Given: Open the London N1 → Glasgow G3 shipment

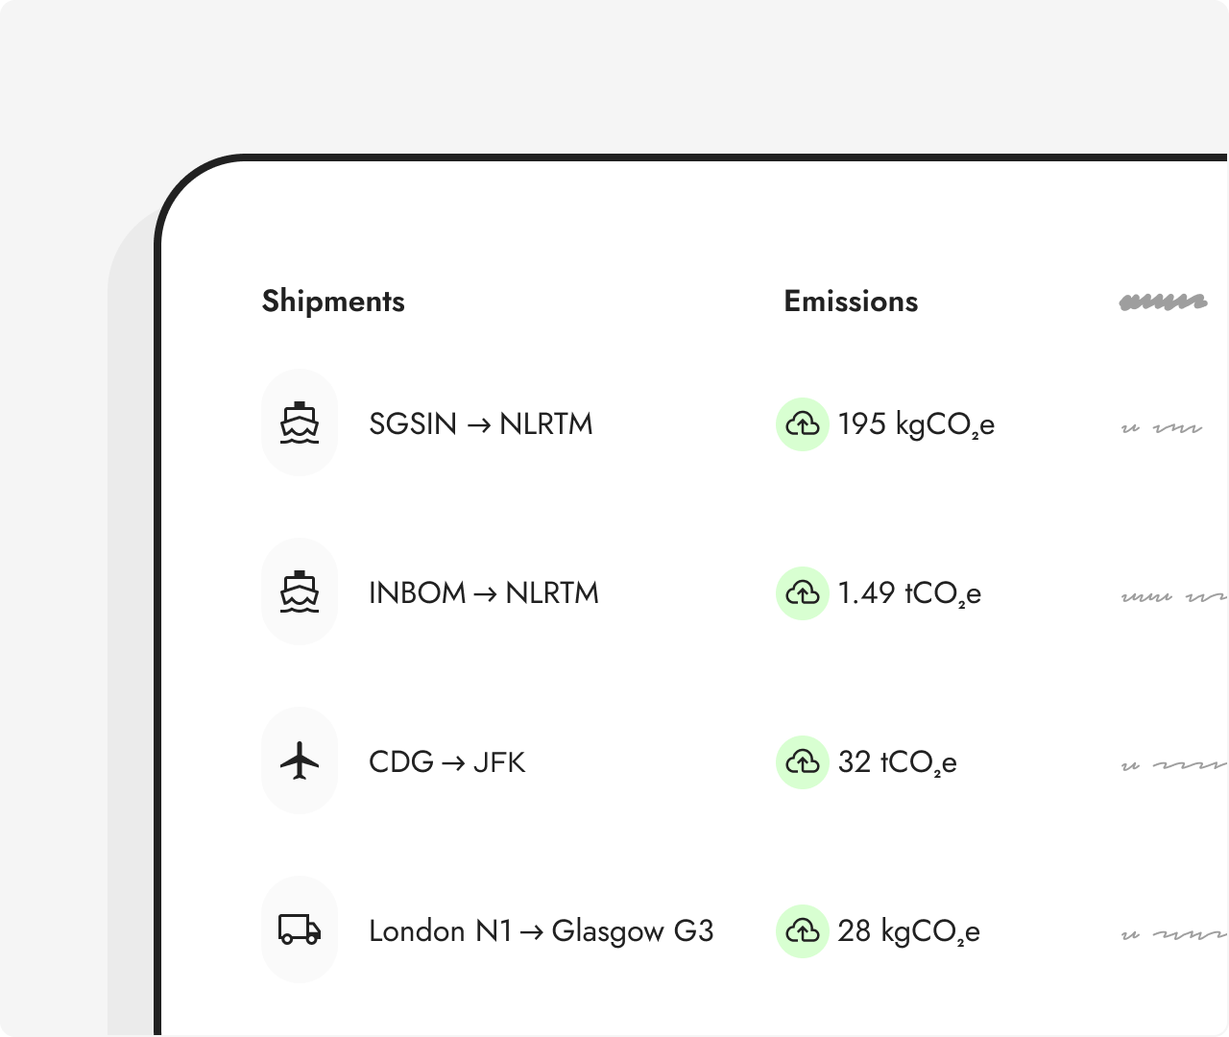Looking at the screenshot, I should [542, 930].
